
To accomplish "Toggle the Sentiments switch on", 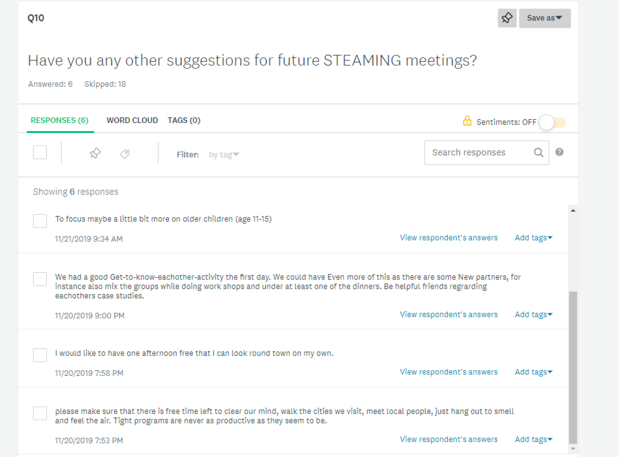I will [x=552, y=122].
